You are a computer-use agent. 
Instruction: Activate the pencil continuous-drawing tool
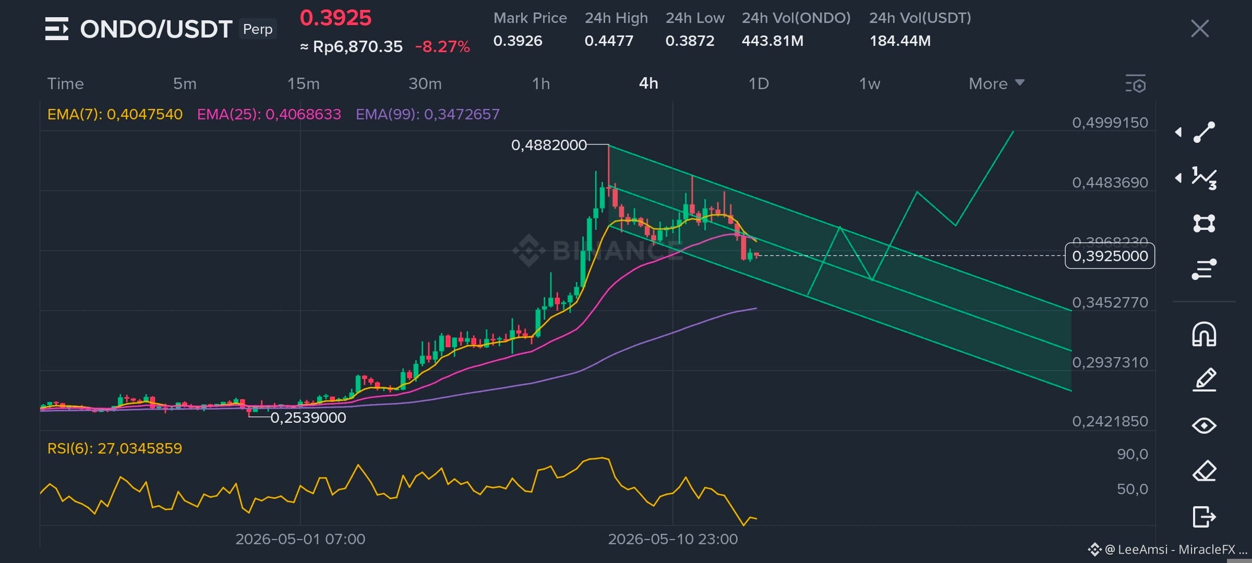1204,380
